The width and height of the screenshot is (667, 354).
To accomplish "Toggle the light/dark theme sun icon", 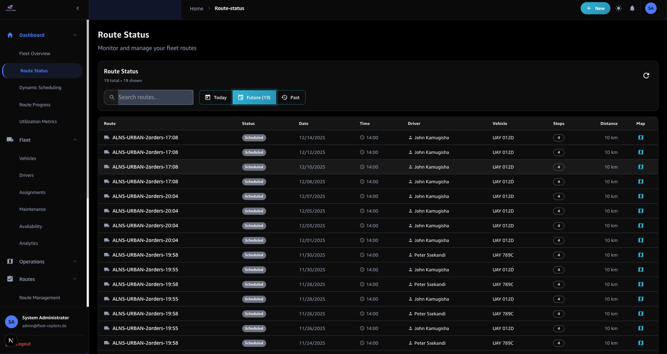I will tap(619, 8).
